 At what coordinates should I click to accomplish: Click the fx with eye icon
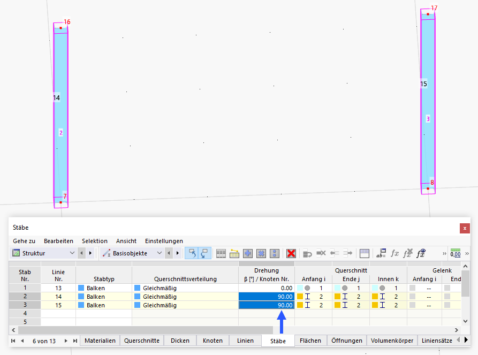[x=421, y=253]
